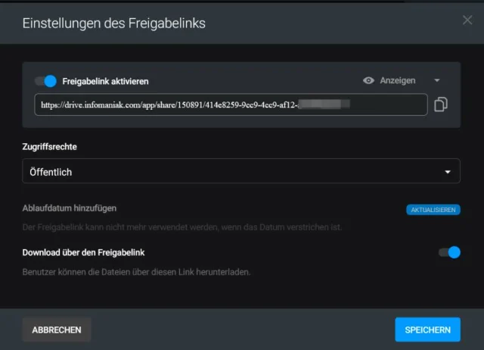Click the Freigabelink aktivieren label text

point(105,81)
